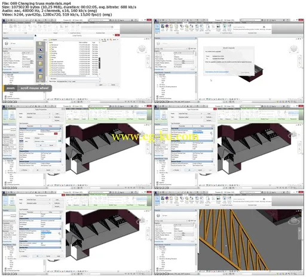Screen dimensions: 306x277
Task: Click Import CAD icon in Model Upgrade frame
Action: tap(197, 28)
